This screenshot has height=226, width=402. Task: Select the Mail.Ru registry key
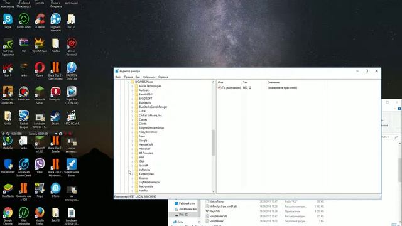tap(143, 191)
